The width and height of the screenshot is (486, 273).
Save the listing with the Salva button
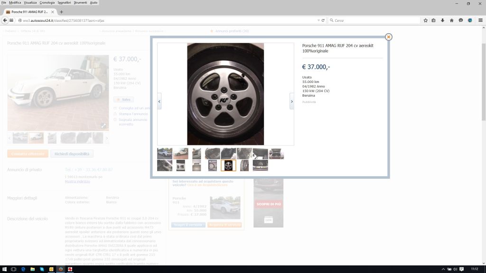coord(124,100)
